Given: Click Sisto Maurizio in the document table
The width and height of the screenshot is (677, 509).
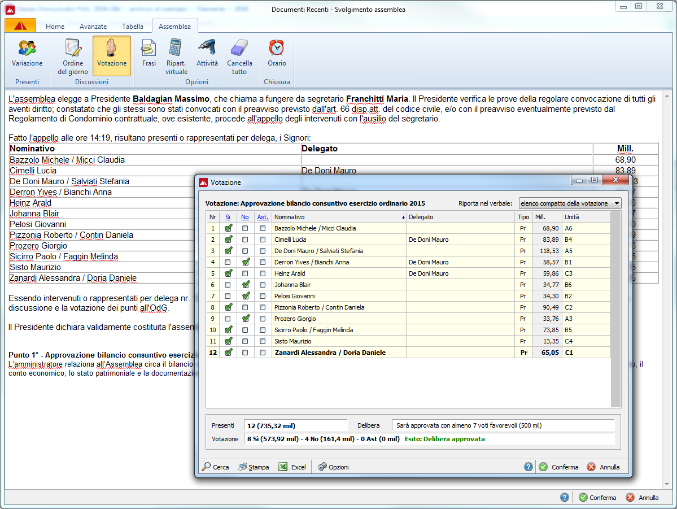Looking at the screenshot, I should coord(35,267).
